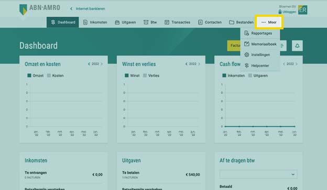Click the Omzet en kosten heading
Image resolution: width=327 pixels, height=190 pixels.
(42, 64)
